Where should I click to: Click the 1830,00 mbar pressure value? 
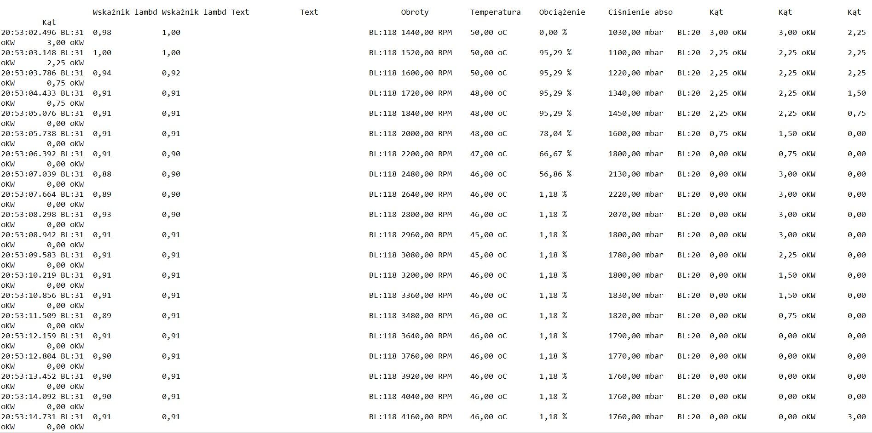(x=635, y=296)
